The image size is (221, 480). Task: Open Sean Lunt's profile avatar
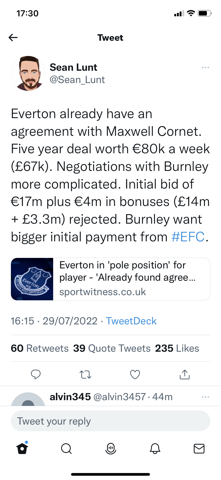point(28,73)
